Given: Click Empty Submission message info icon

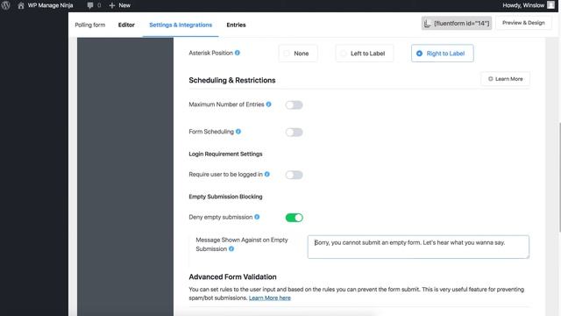Looking at the screenshot, I should pyautogui.click(x=231, y=248).
